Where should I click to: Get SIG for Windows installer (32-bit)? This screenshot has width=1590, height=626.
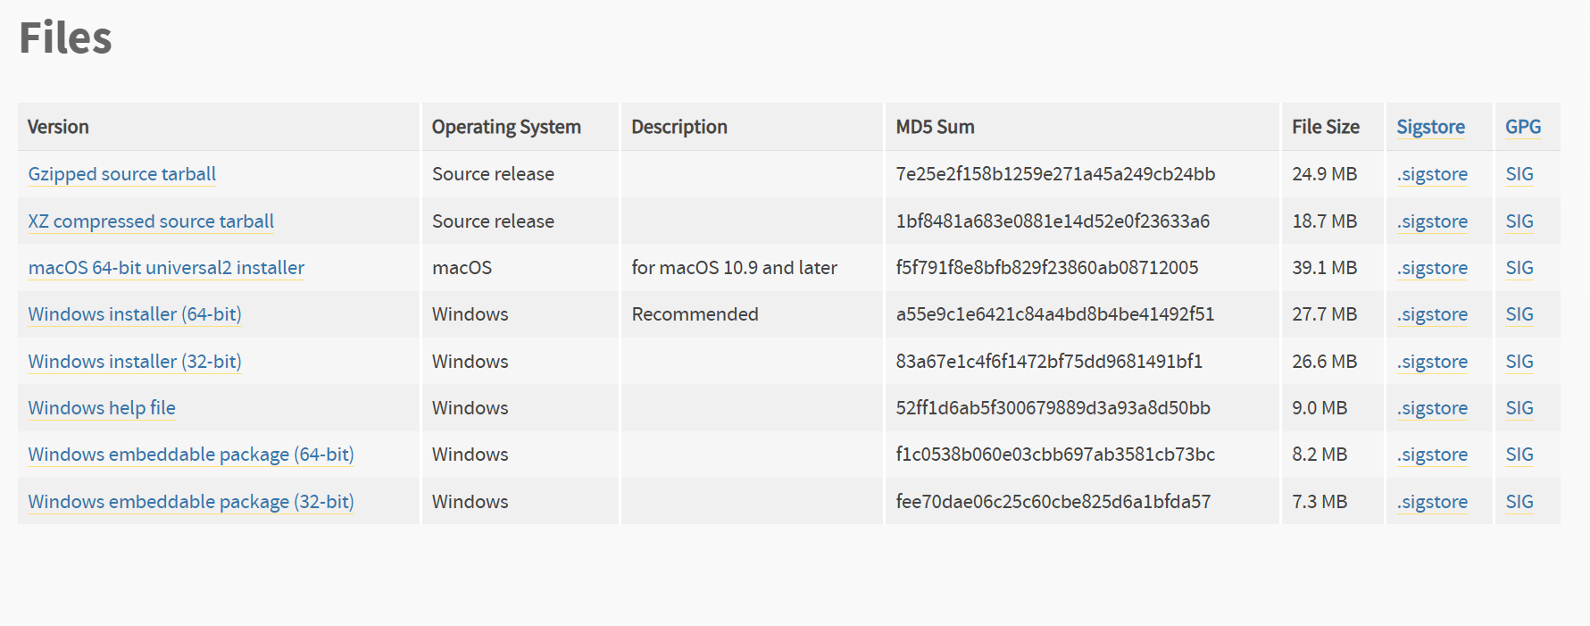[x=1519, y=362]
